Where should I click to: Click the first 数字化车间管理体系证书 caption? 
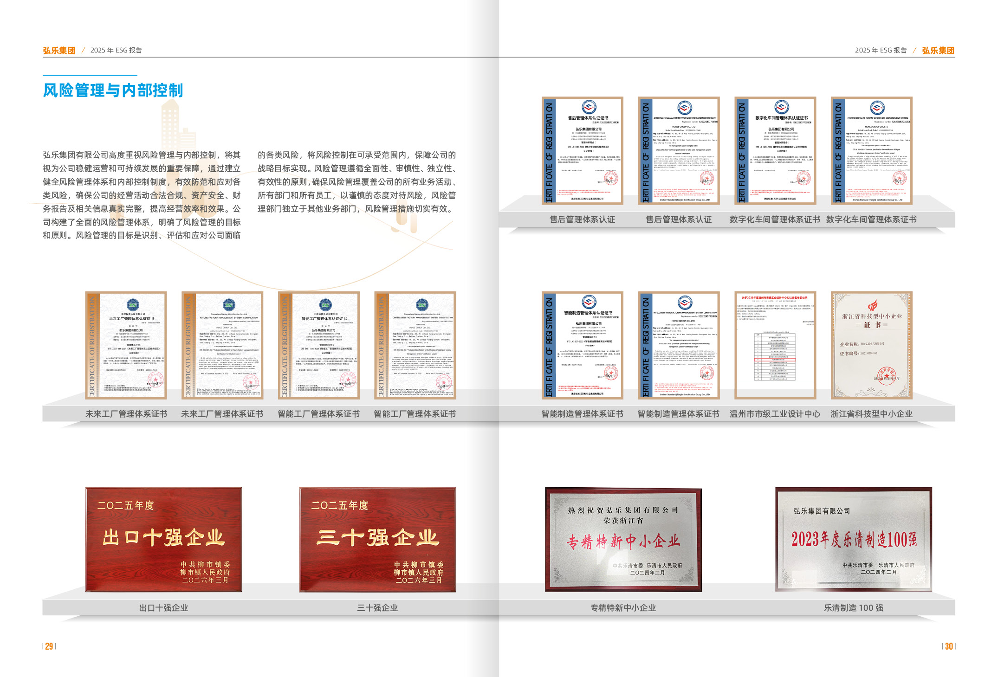point(774,219)
